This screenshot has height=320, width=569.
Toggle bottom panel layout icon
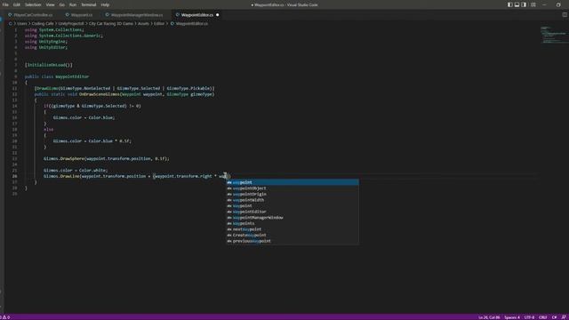click(517, 4)
